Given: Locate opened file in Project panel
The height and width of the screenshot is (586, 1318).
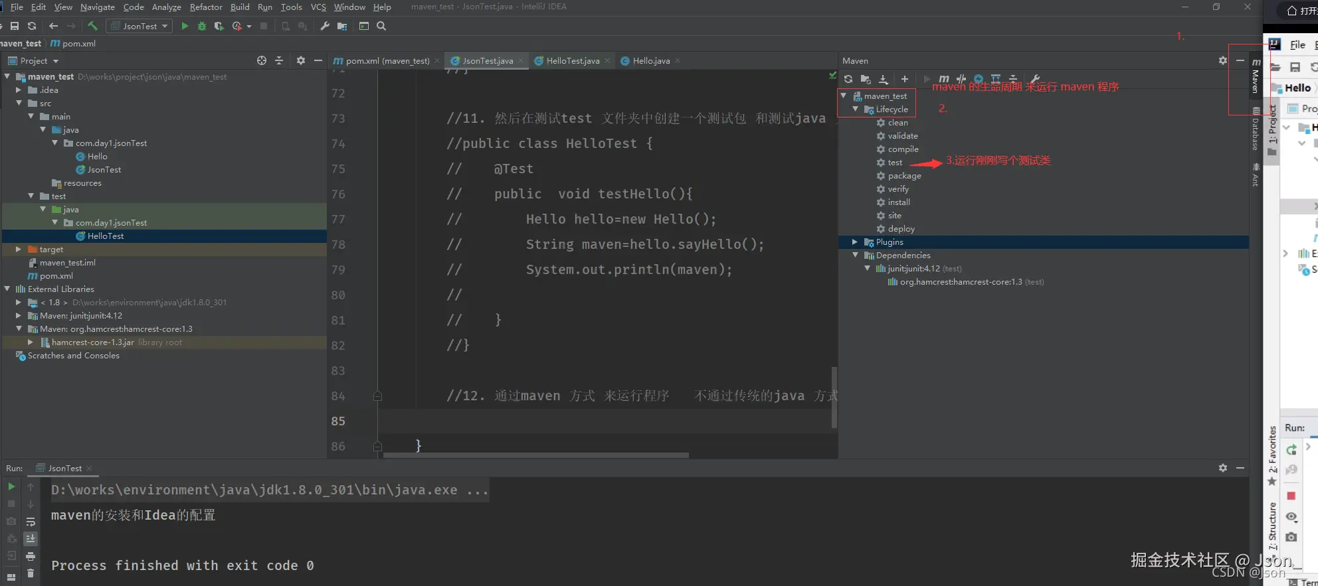Looking at the screenshot, I should pos(262,60).
